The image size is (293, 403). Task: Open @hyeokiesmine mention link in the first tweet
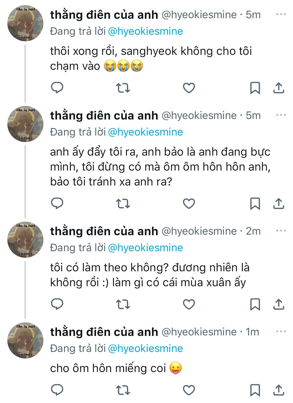point(145,31)
